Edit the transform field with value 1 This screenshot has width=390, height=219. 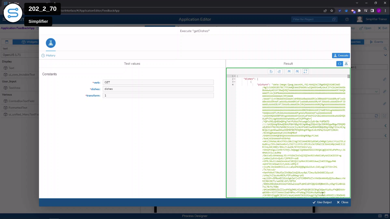click(x=158, y=95)
